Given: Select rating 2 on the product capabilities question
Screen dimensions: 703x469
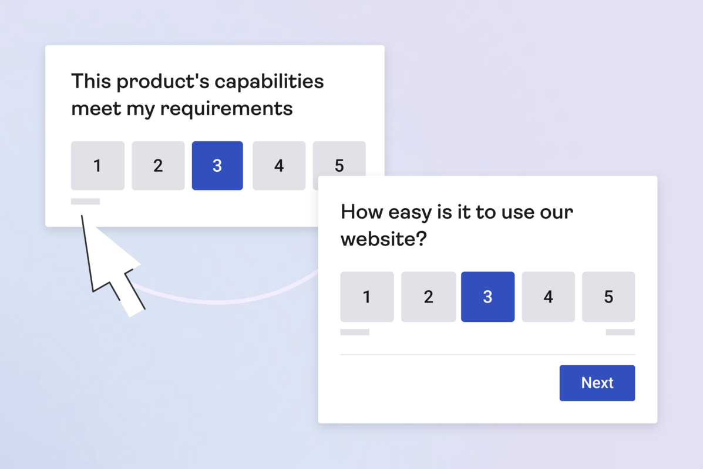Looking at the screenshot, I should (158, 165).
